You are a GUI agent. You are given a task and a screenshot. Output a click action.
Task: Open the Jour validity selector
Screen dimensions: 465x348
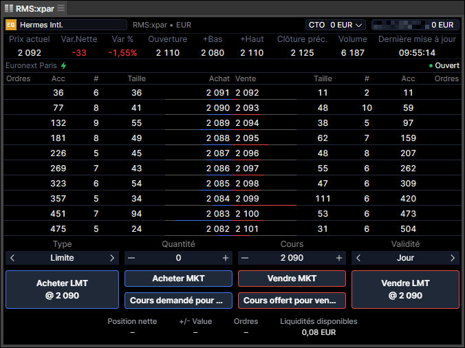405,258
